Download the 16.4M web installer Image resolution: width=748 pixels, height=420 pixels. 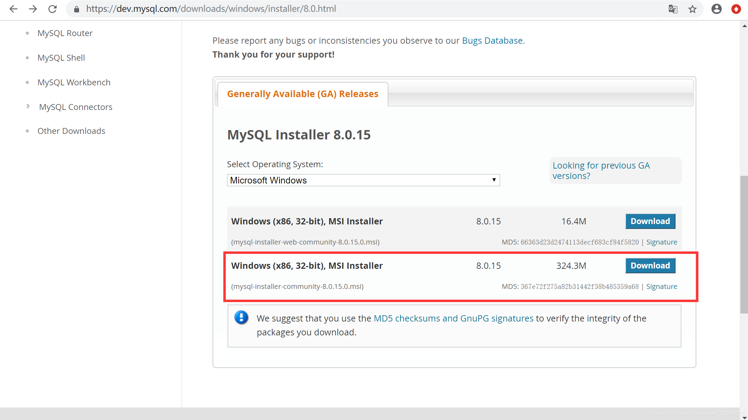650,221
